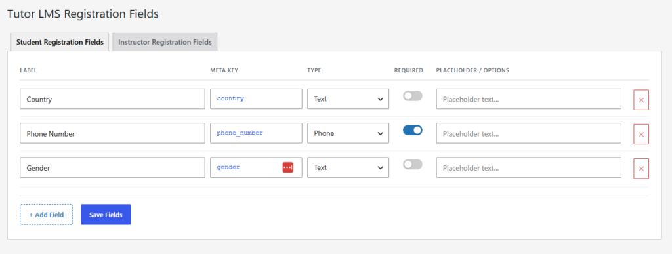This screenshot has width=672, height=254.
Task: Edit the country meta key field
Action: pyautogui.click(x=256, y=99)
